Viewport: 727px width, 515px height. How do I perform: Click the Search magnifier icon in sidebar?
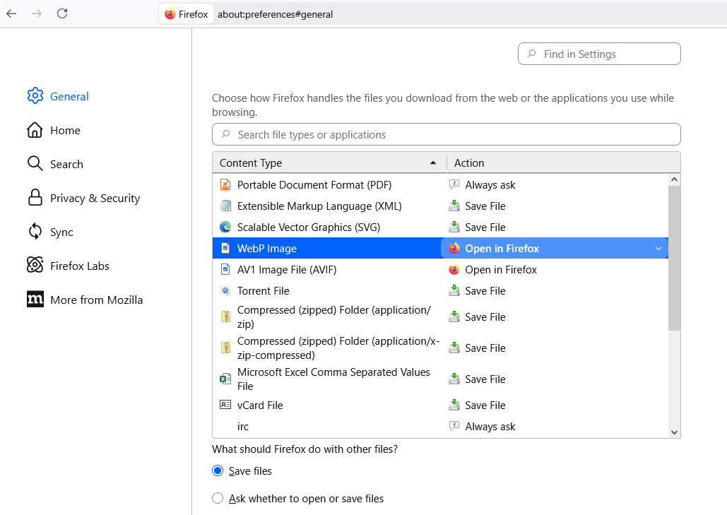[35, 164]
